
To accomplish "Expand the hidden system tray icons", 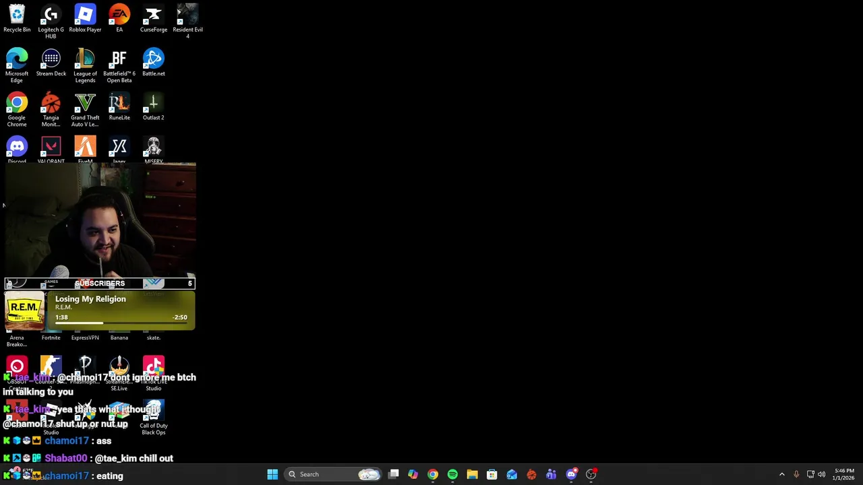I will pos(782,474).
